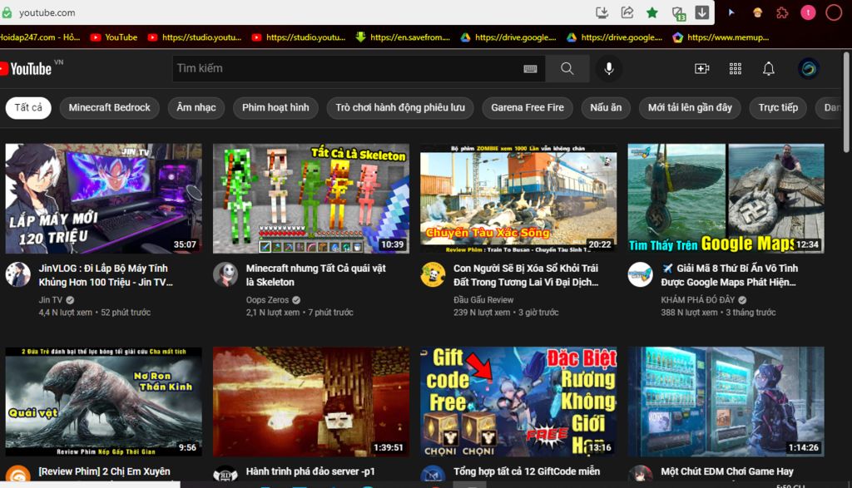Image resolution: width=852 pixels, height=488 pixels.
Task: Open the notifications bell
Action: click(768, 68)
